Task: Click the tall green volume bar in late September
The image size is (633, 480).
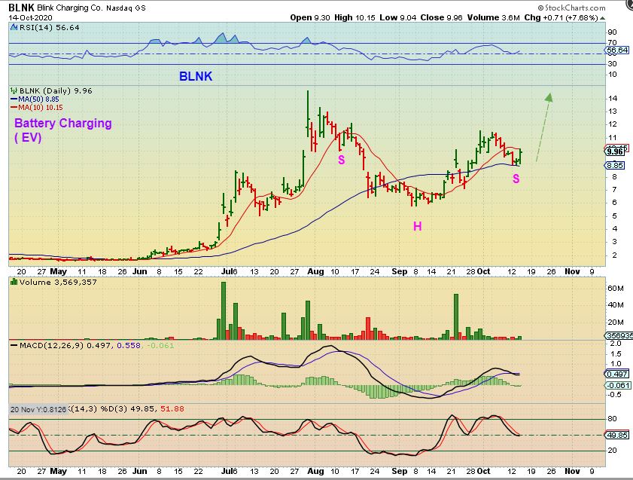Action: pos(456,316)
